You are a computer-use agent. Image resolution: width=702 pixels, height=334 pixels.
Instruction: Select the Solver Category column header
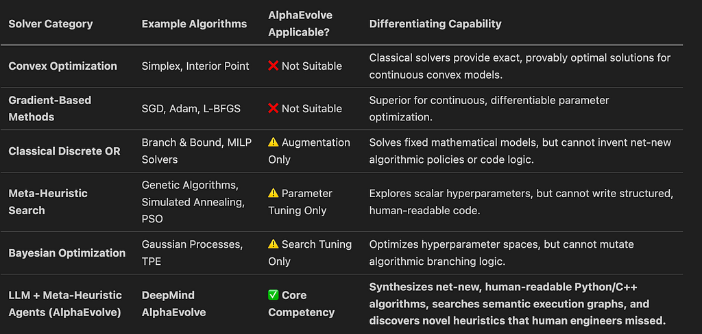[51, 24]
